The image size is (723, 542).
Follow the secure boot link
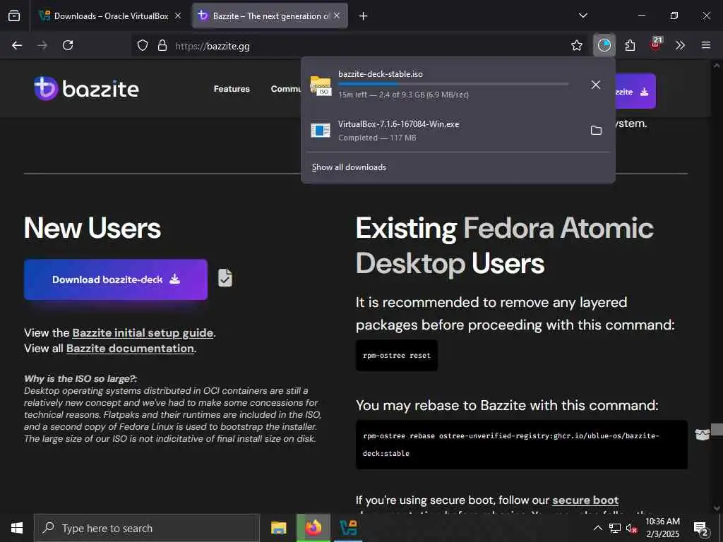point(585,500)
